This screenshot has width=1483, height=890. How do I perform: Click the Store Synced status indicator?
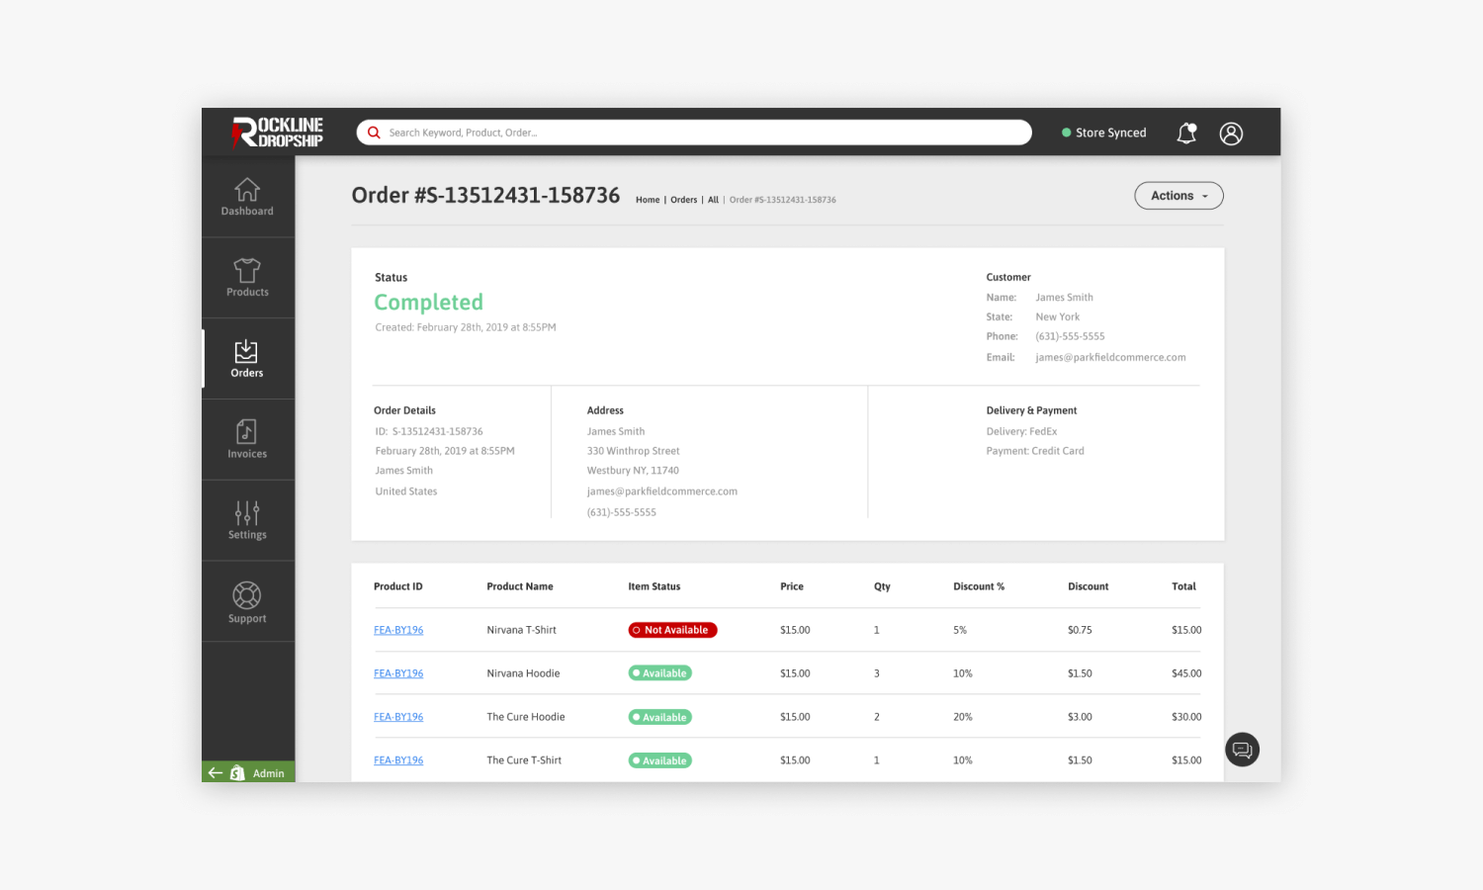[x=1104, y=133]
